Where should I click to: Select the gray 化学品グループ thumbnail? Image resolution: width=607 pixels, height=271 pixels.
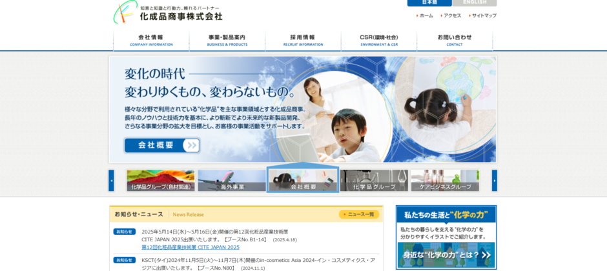coord(374,181)
